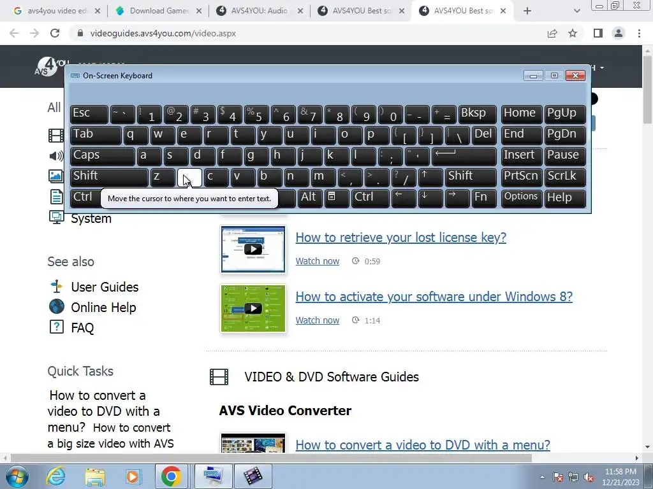Click the PgDn key on On-Screen Keyboard

click(565, 135)
